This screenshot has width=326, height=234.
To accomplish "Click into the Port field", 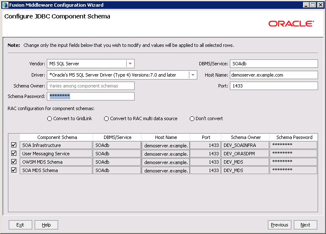I will coord(274,86).
